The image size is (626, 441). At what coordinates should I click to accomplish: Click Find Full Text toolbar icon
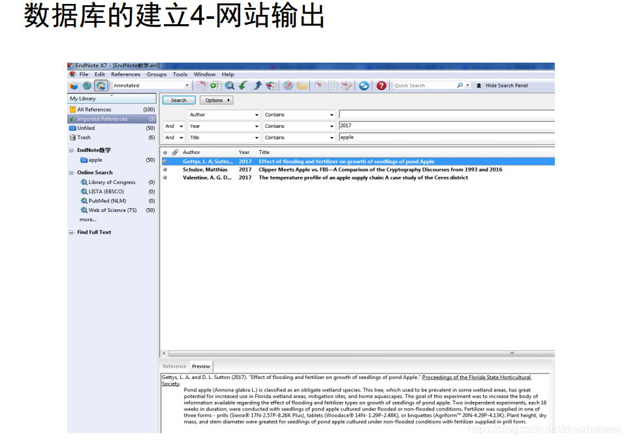[271, 85]
